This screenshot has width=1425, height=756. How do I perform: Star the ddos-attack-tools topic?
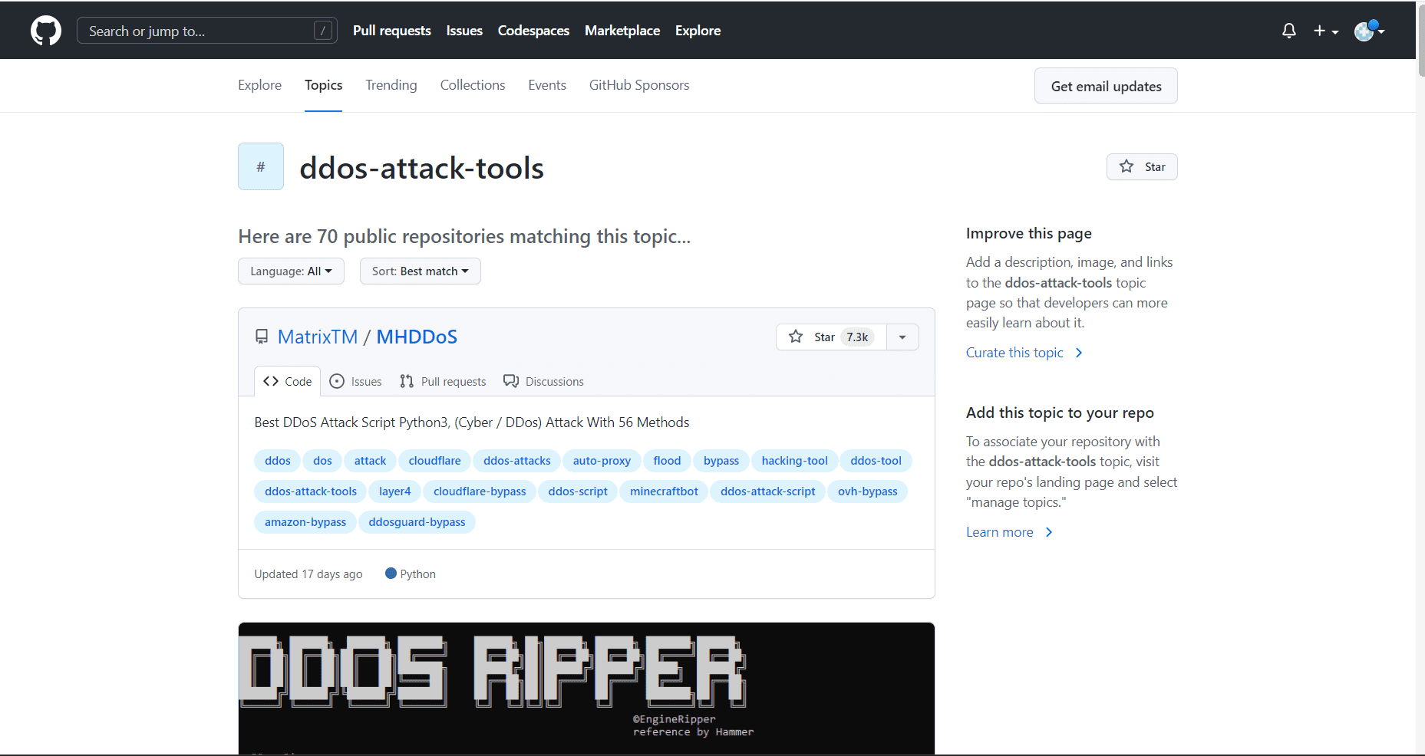click(x=1141, y=167)
